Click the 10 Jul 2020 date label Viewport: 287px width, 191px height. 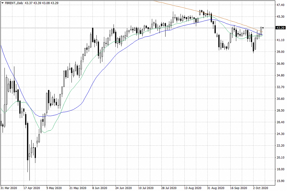tap(146, 188)
